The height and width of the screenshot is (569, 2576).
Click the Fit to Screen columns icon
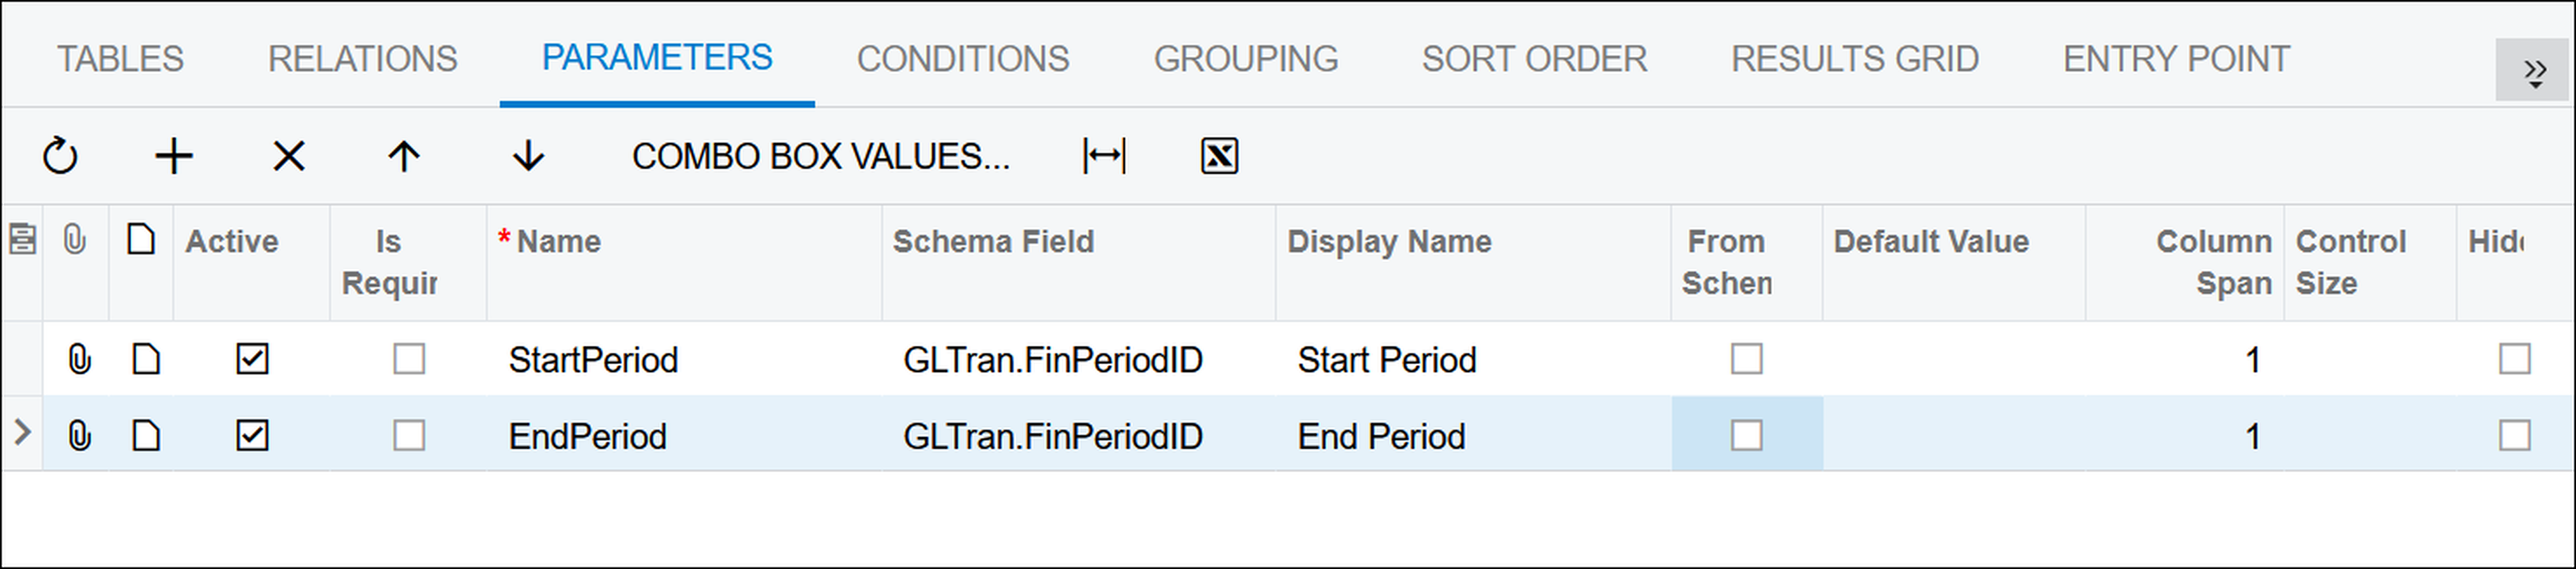tap(1104, 156)
